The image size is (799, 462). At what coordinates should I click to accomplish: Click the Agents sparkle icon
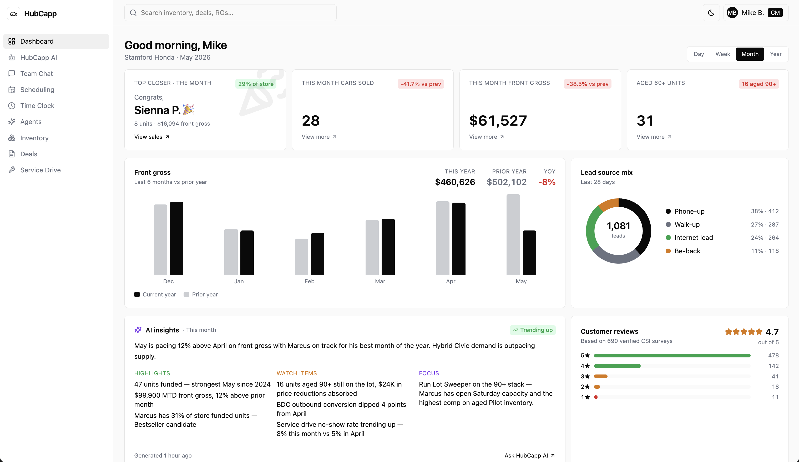pos(12,122)
